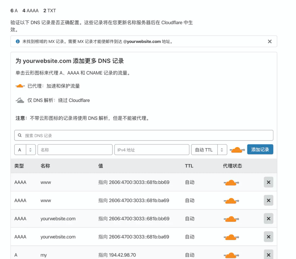Viewport: 296px width, 259px height.
Task: Click the AAAA type cell of the yourwebsite.com bb69 row
Action: coord(20,218)
